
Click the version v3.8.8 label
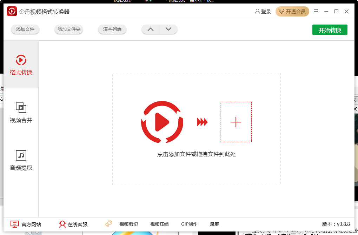pos(336,224)
